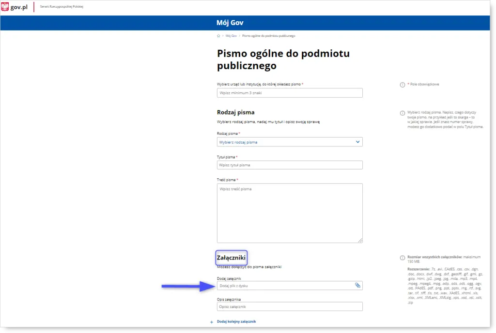Click the paperclip attach file icon
The width and height of the screenshot is (496, 333).
tap(357, 285)
